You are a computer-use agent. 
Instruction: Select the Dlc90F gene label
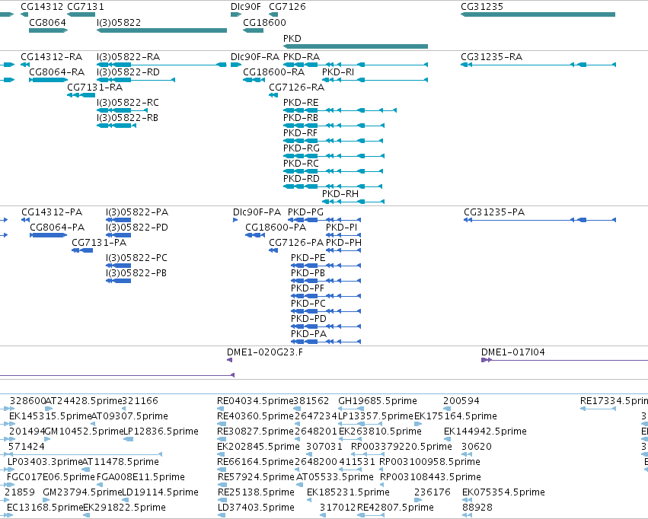tap(246, 7)
